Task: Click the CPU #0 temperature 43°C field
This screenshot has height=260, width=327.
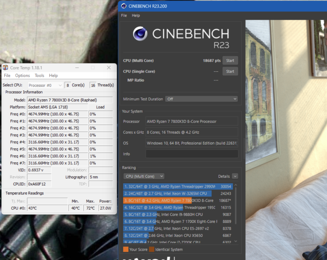Action: 47,208
